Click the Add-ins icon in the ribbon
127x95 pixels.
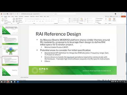pos(110,20)
